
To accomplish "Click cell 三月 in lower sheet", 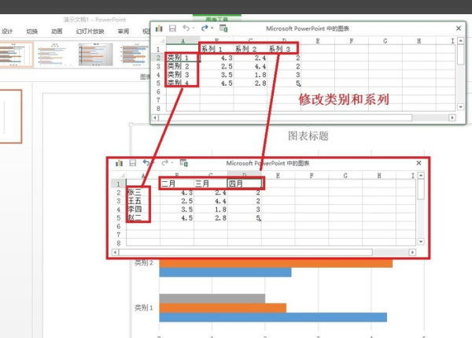I will click(211, 184).
